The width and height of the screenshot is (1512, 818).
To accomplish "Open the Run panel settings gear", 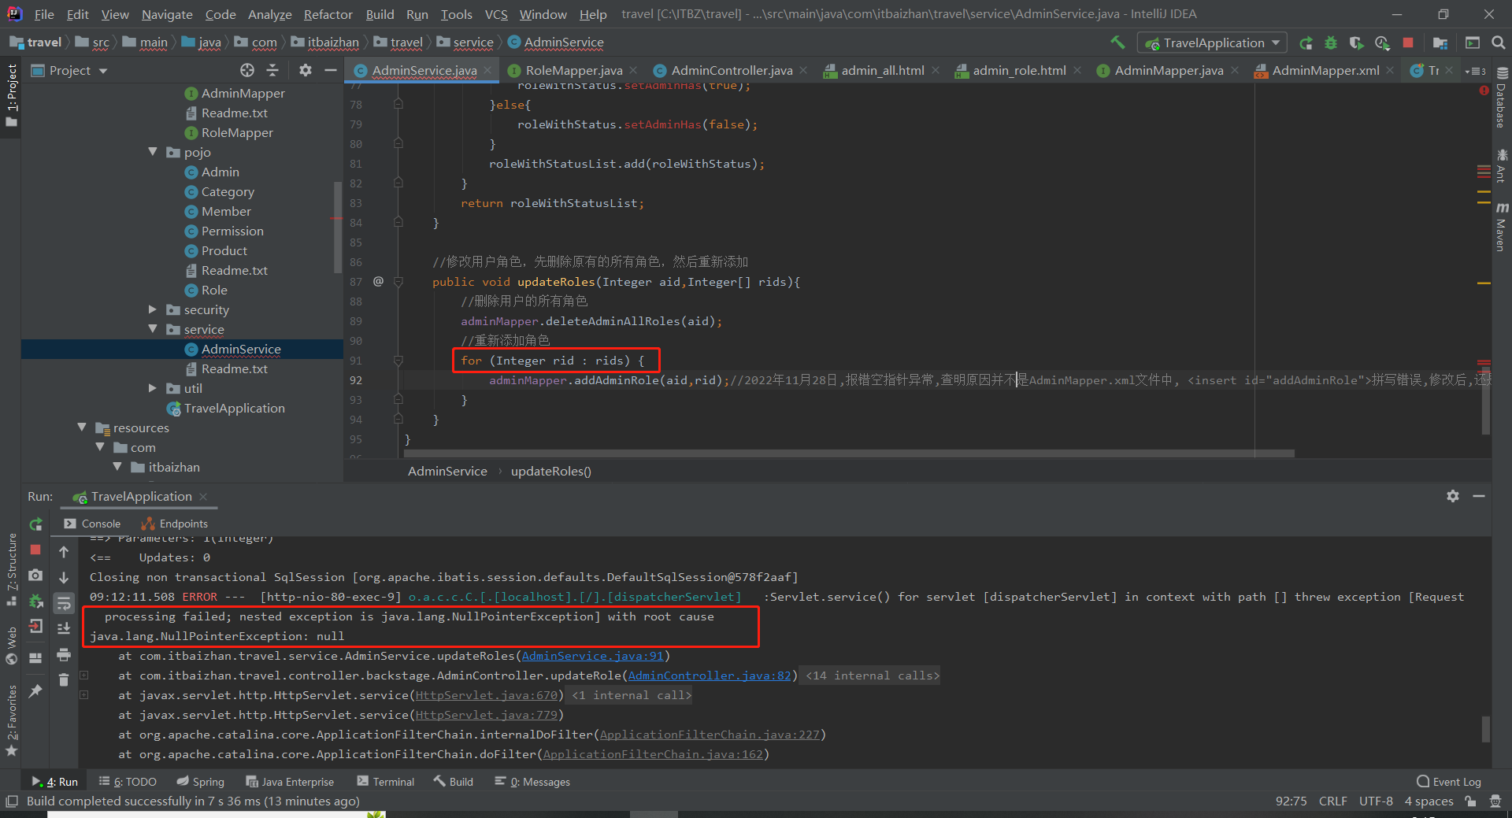I will click(x=1453, y=496).
